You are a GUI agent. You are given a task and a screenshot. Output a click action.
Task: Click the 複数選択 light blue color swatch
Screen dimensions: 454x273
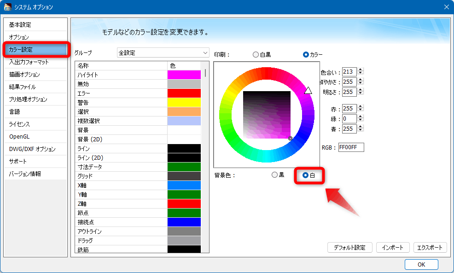coord(184,121)
